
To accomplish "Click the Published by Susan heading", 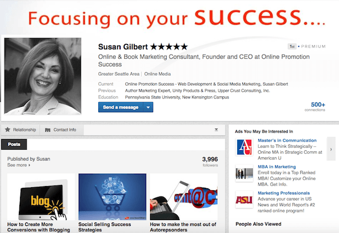I will (29, 159).
